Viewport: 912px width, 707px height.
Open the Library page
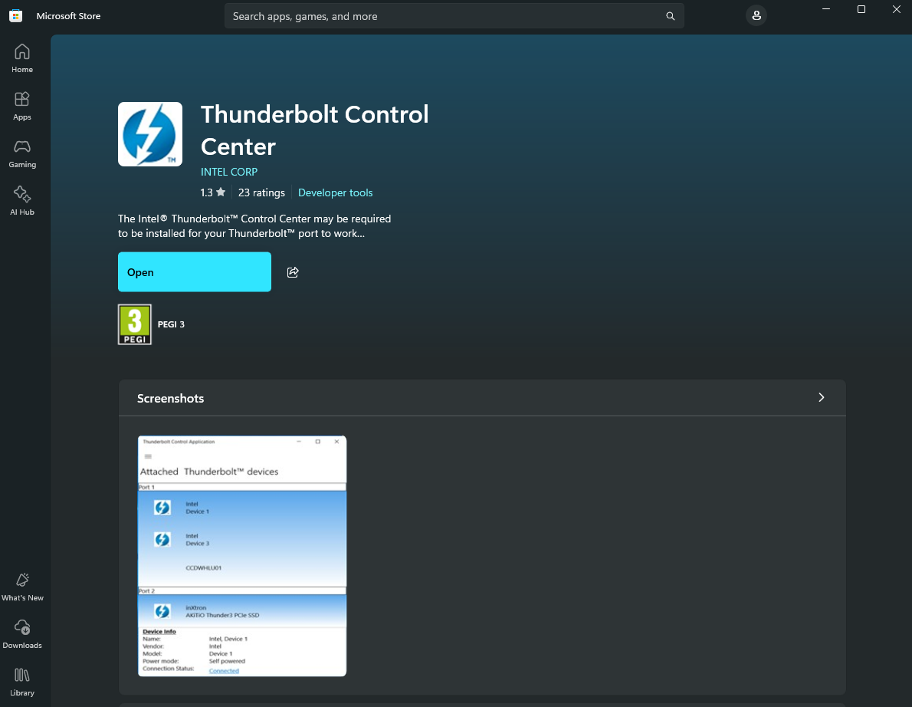(22, 682)
